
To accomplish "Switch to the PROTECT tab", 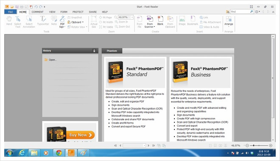I will 78,12.
